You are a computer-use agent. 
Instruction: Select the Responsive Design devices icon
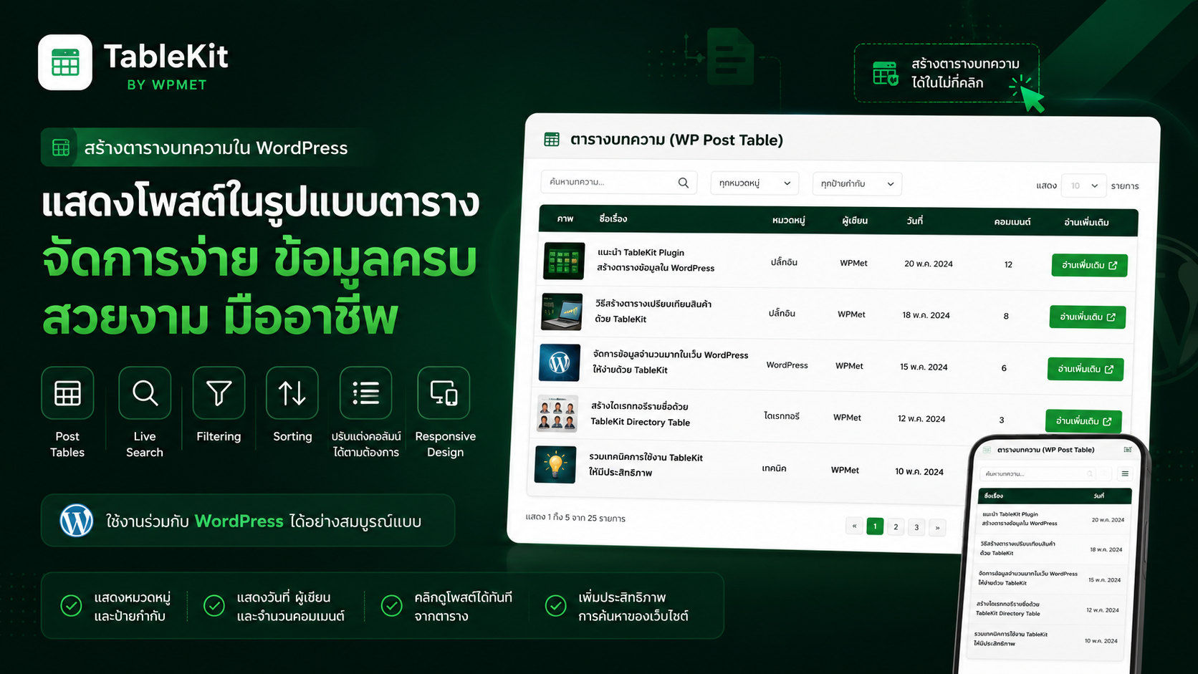(x=444, y=393)
